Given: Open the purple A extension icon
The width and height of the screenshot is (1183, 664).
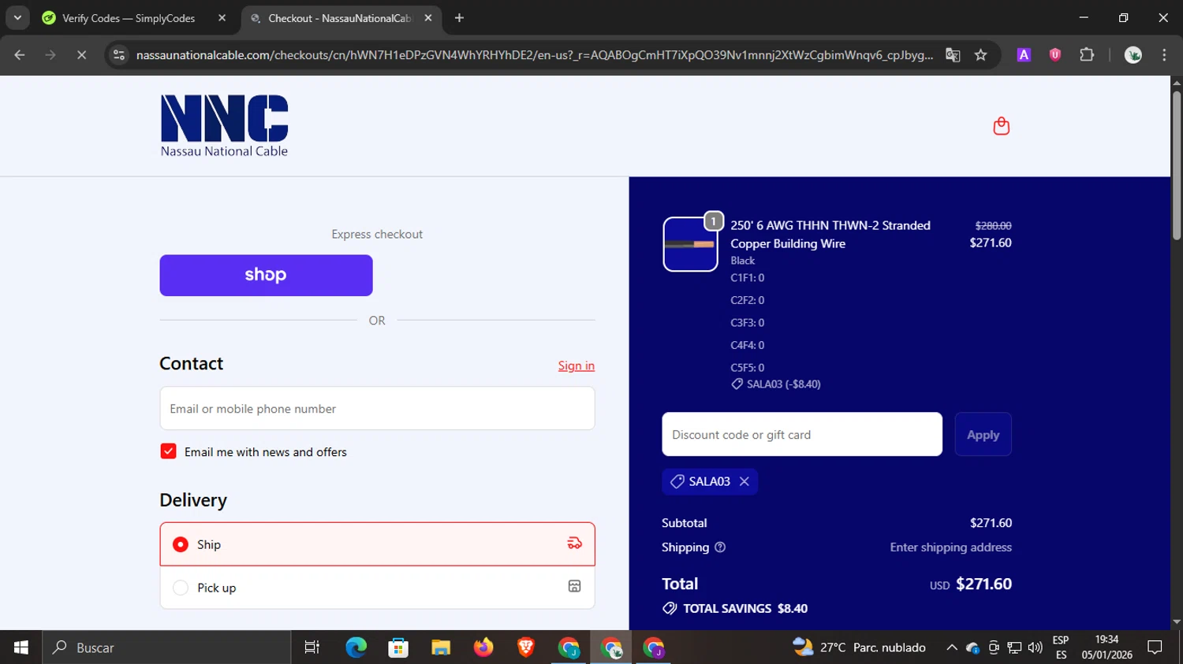Looking at the screenshot, I should tap(1024, 55).
